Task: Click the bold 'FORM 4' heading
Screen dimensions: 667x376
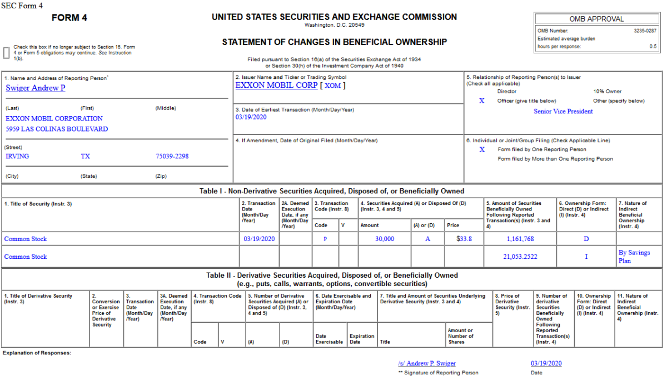Action: tap(69, 18)
